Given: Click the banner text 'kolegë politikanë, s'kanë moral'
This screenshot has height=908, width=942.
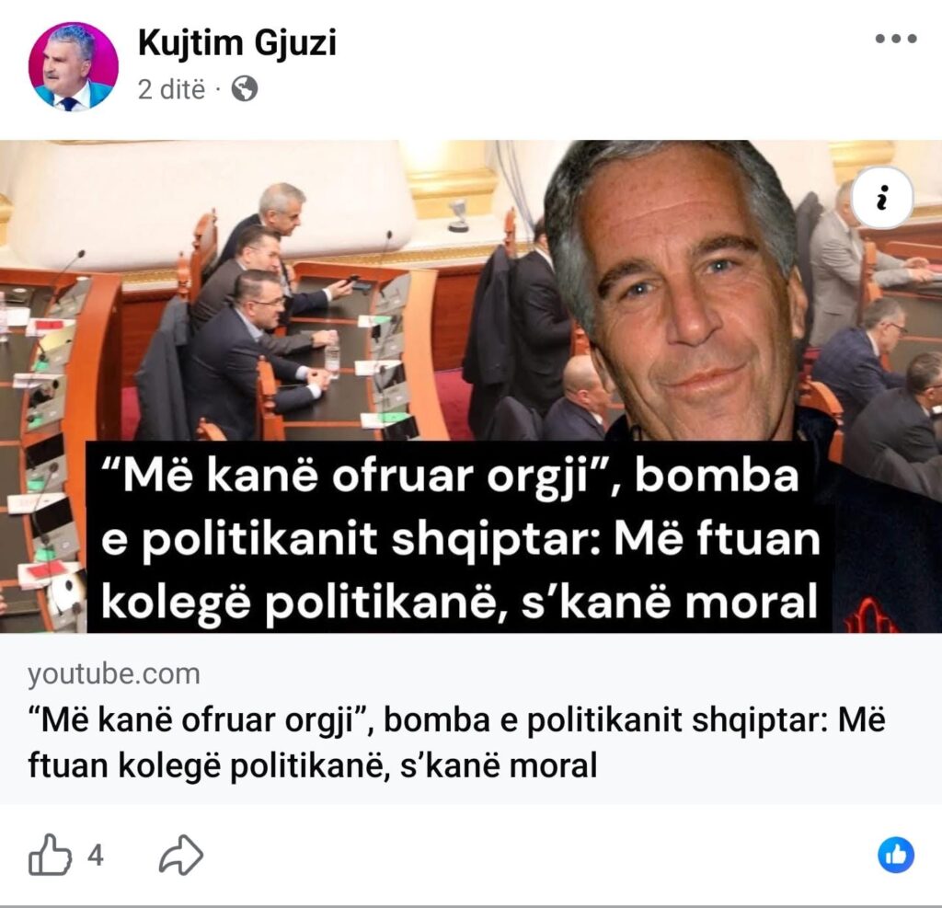Looking at the screenshot, I should [459, 601].
